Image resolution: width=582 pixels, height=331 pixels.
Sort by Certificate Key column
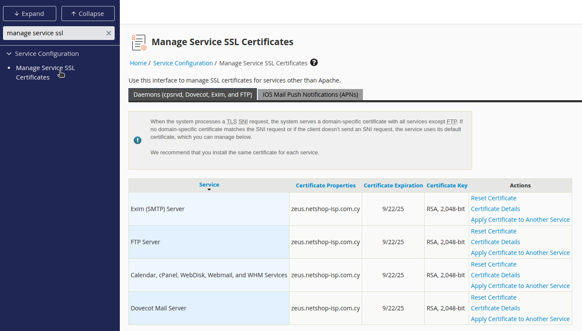[447, 185]
